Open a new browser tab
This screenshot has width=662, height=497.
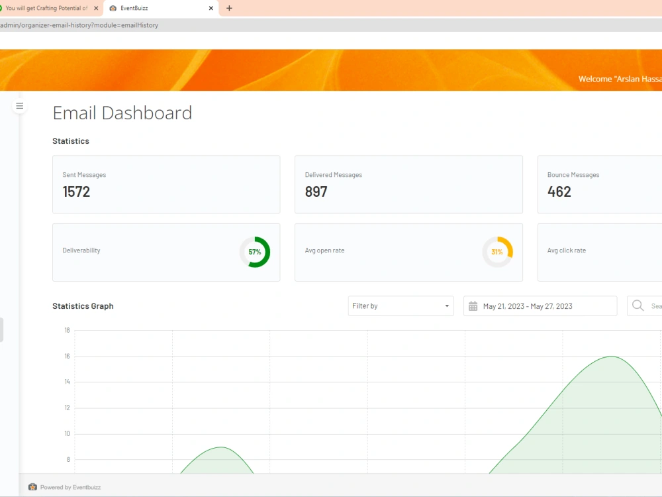click(229, 8)
